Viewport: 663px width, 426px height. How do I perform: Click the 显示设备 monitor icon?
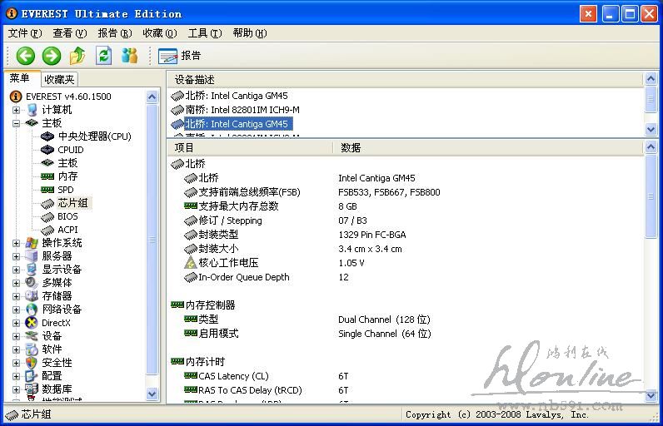[32, 270]
